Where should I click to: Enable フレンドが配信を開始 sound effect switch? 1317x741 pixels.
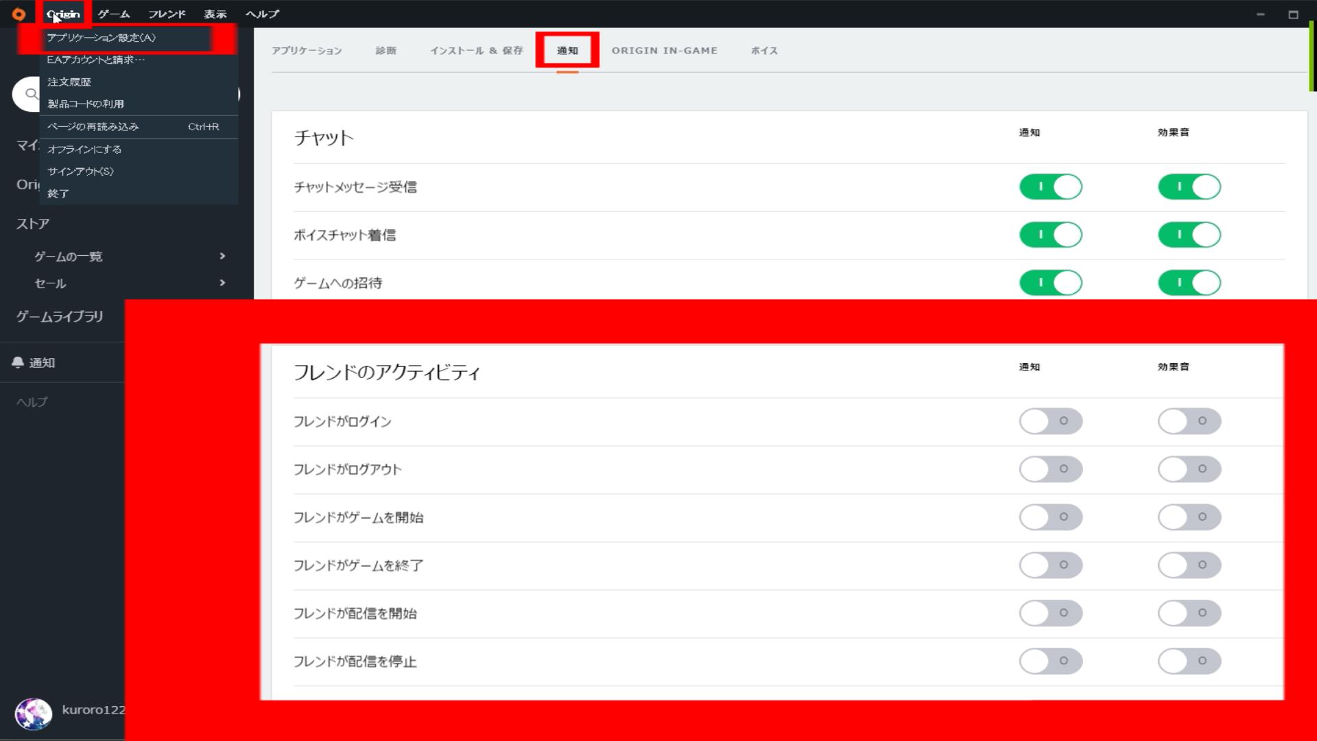coord(1189,613)
